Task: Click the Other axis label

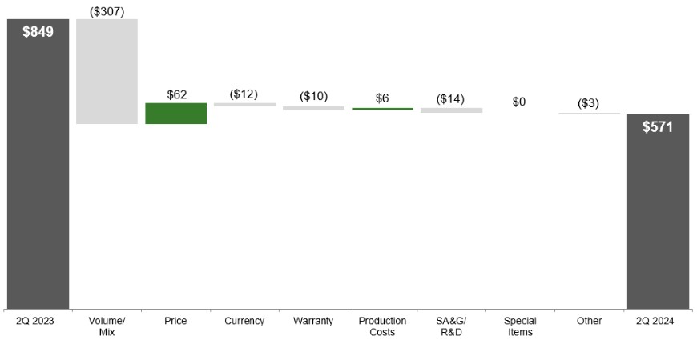Action: pos(589,321)
